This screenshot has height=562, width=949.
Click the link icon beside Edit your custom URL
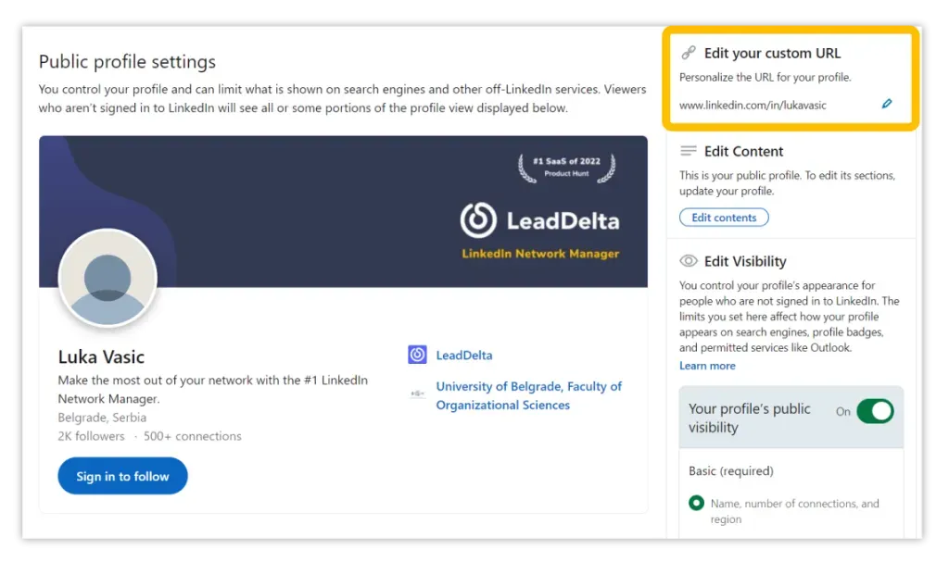(x=689, y=53)
